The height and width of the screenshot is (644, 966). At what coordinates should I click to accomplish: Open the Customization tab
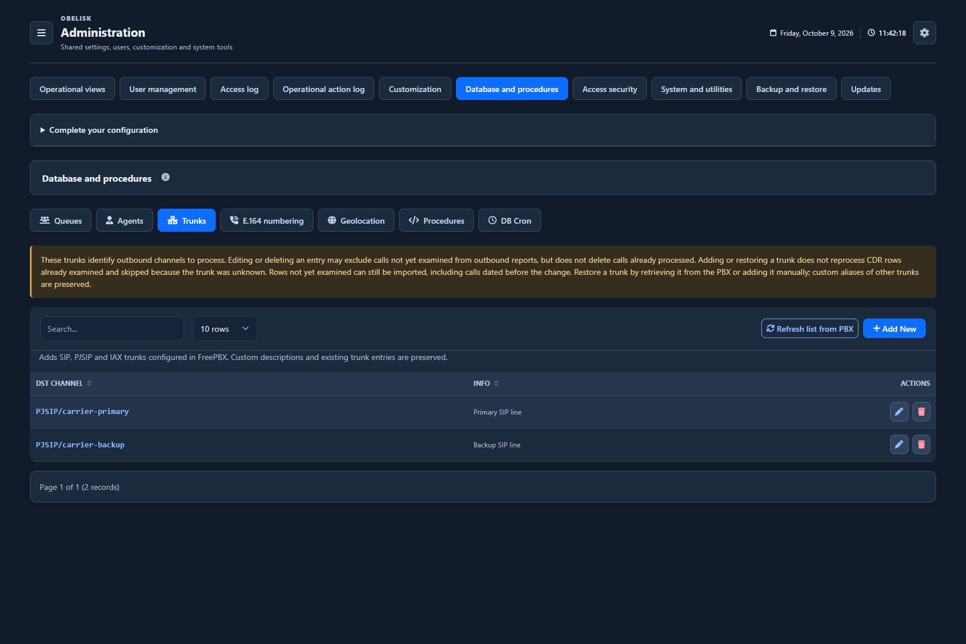[415, 89]
